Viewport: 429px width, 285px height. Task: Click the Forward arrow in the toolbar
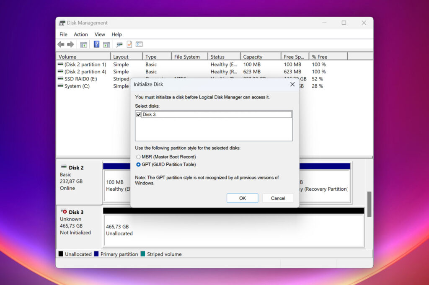point(70,44)
